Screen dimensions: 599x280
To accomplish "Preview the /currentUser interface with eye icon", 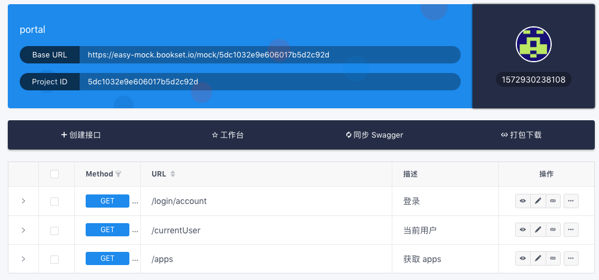I will pyautogui.click(x=522, y=230).
